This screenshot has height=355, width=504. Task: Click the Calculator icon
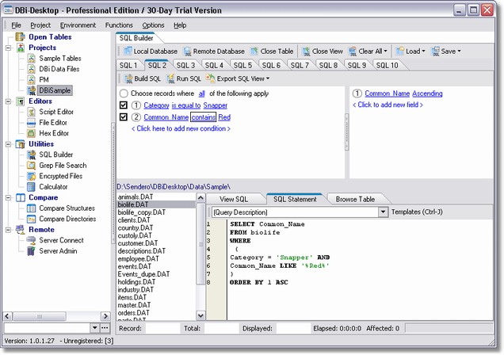coord(31,187)
